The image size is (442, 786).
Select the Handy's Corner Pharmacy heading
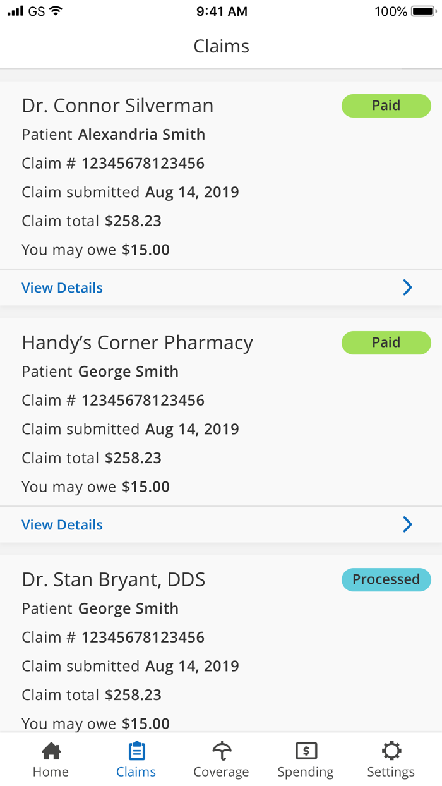[137, 343]
